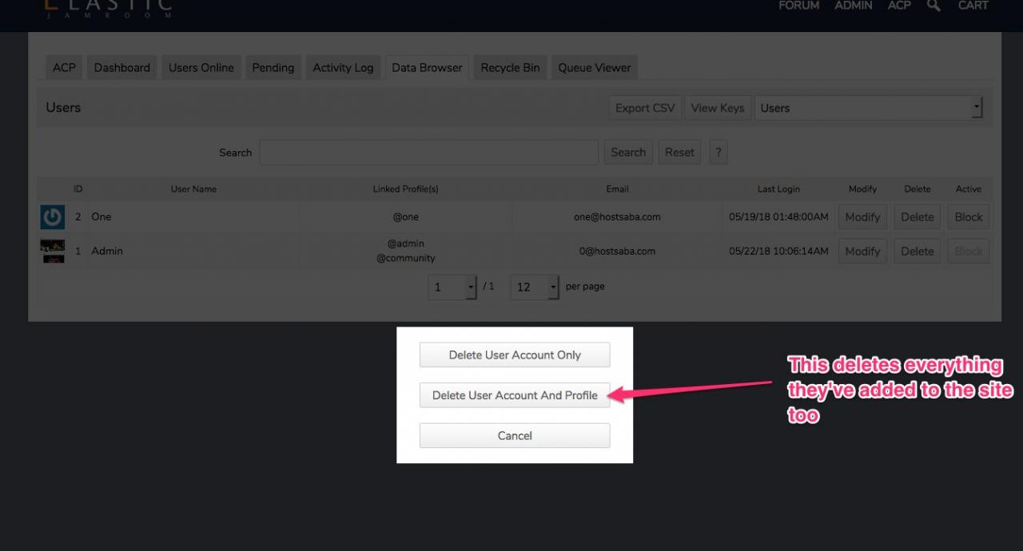Click the search magnifier icon in header
The width and height of the screenshot is (1023, 551).
[x=933, y=6]
